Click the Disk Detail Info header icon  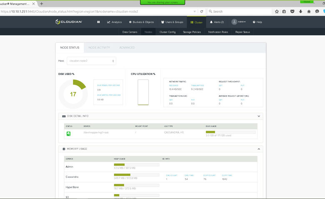64,116
